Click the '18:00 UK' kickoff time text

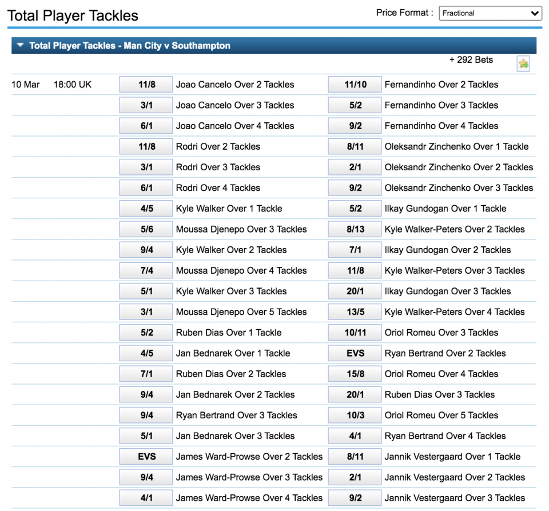[73, 85]
